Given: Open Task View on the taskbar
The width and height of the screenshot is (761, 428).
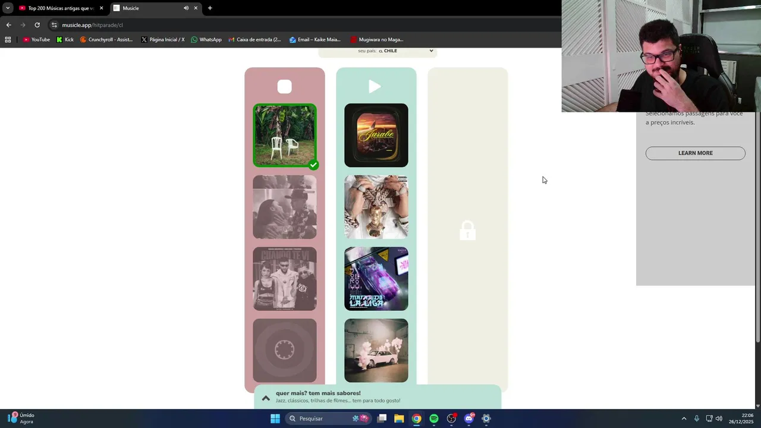Looking at the screenshot, I should [382, 418].
